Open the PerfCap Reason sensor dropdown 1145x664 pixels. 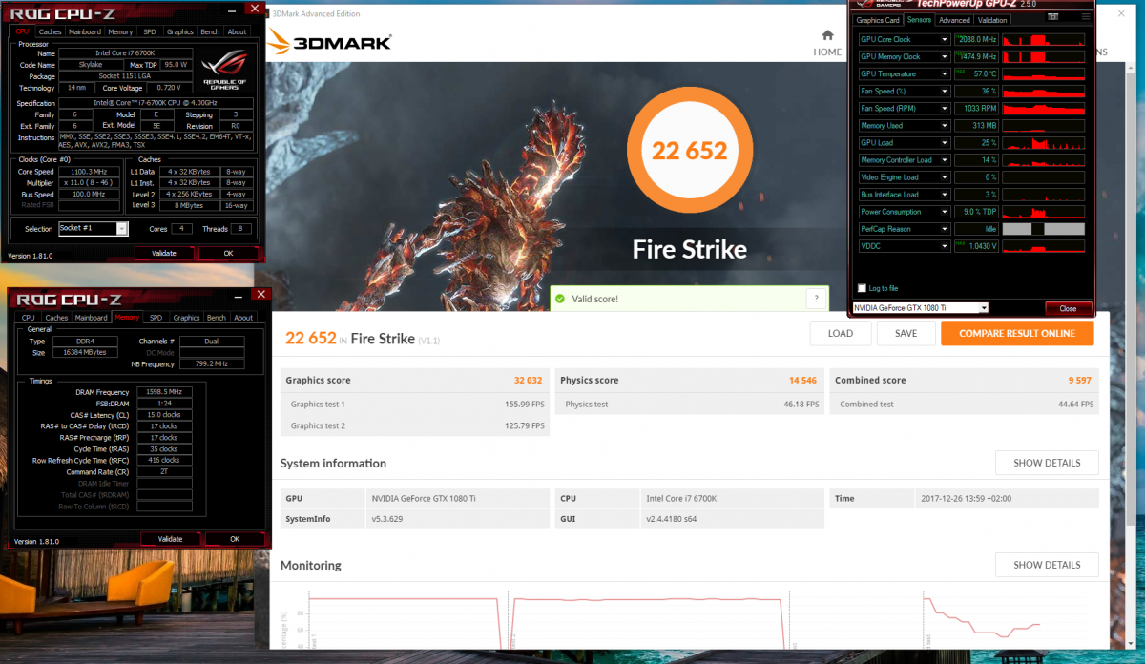point(946,229)
